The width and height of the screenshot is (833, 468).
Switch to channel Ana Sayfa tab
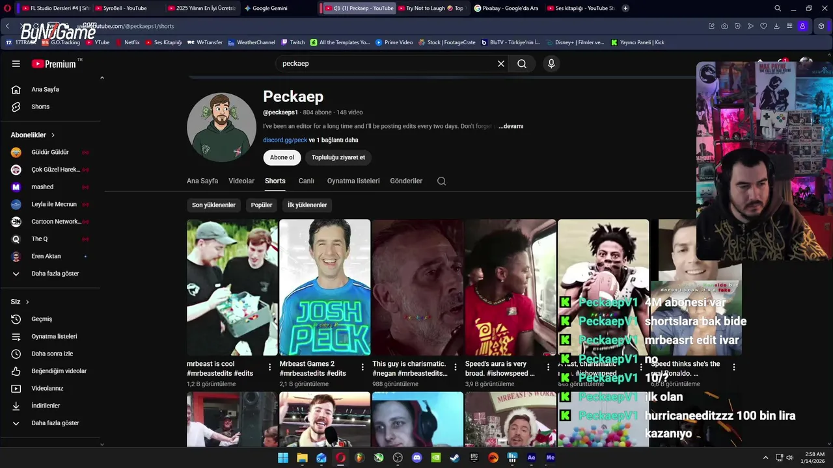pyautogui.click(x=202, y=181)
